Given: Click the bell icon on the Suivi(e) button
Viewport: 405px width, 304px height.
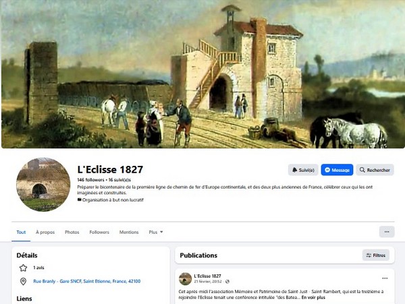Looking at the screenshot, I should click(x=295, y=170).
